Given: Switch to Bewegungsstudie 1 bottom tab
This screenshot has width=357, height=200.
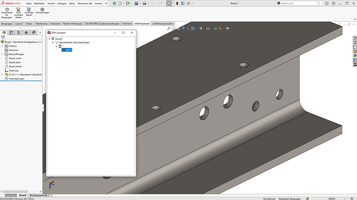Looking at the screenshot, I should (40, 195).
